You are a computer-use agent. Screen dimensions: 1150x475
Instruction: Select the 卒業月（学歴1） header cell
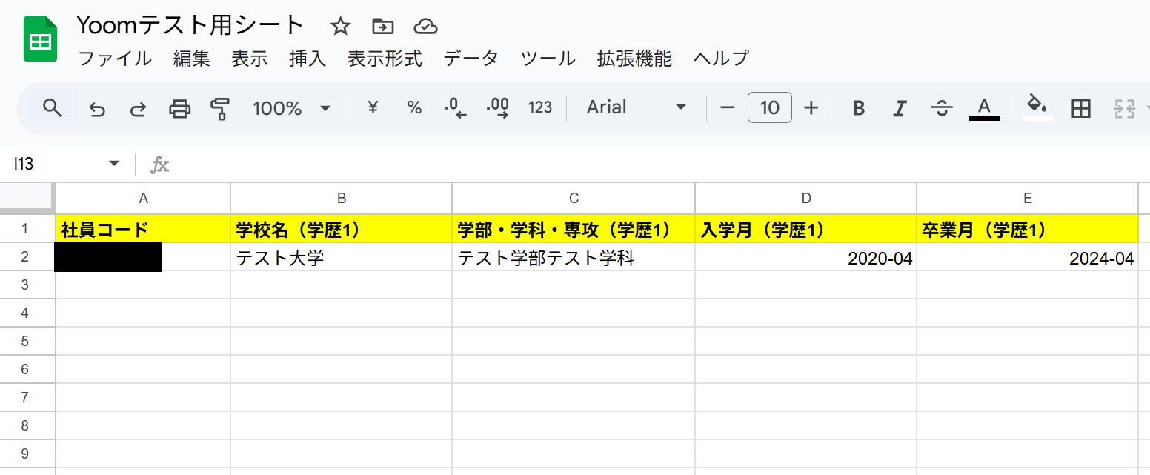[x=1028, y=229]
